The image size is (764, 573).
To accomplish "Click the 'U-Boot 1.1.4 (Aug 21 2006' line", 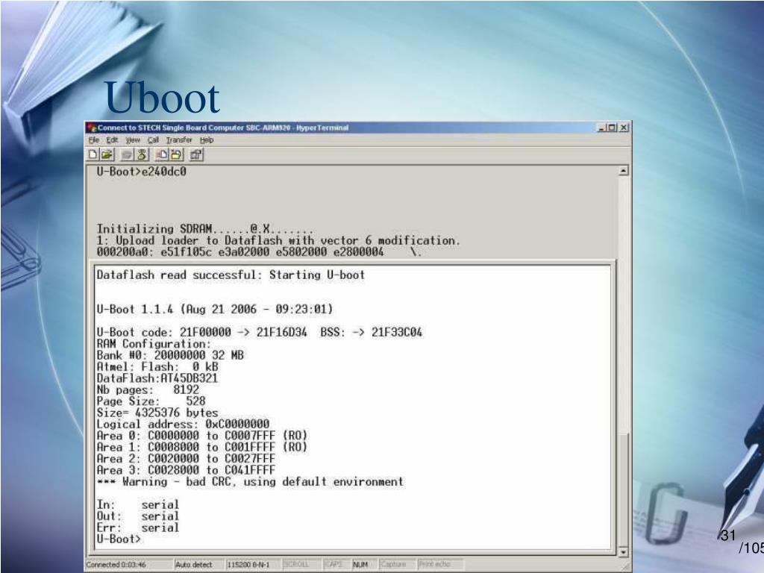I will click(x=215, y=310).
